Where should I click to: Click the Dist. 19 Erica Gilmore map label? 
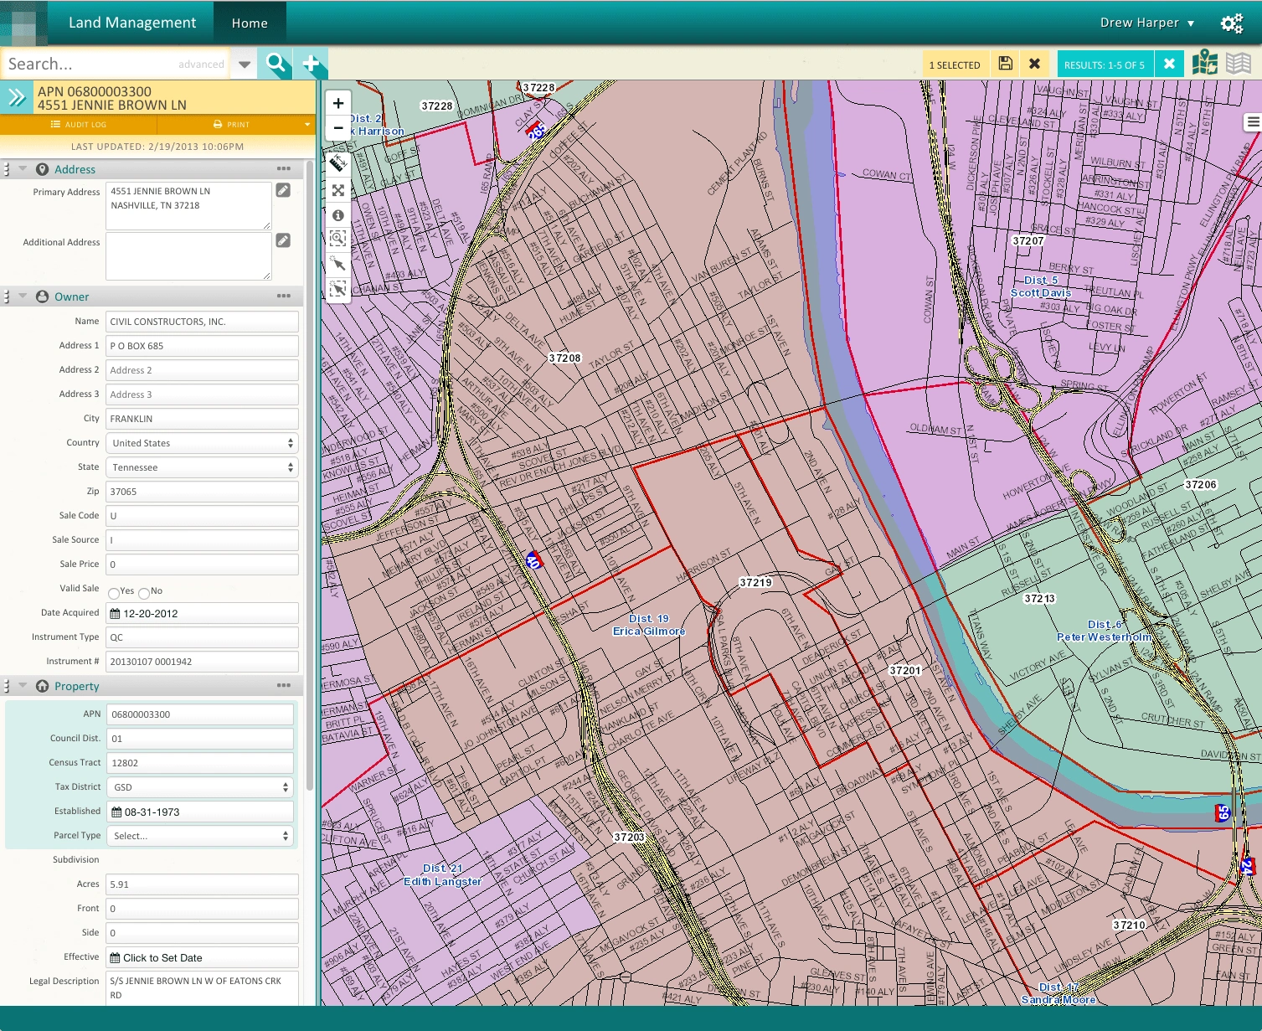[649, 625]
